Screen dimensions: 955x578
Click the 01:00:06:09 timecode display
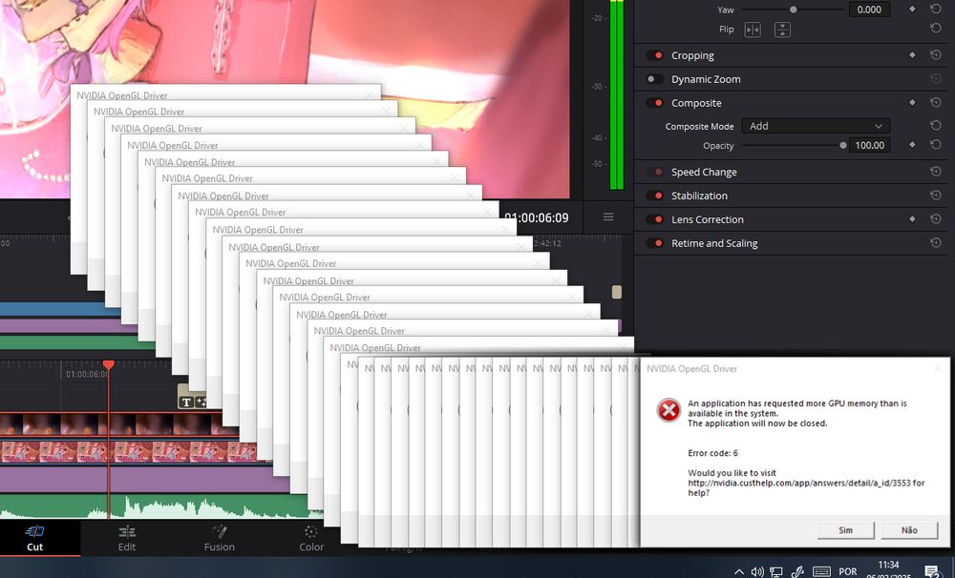536,217
